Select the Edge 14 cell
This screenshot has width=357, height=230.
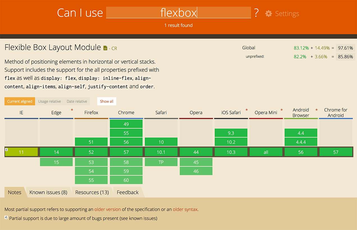coord(56,152)
